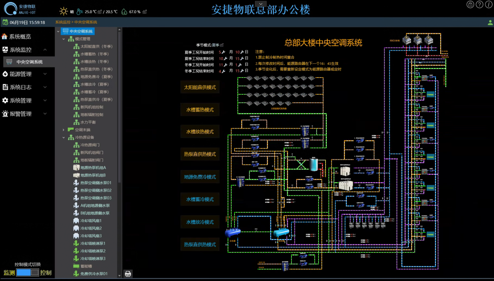Open the 报警管理 sidebar menu
Screen dimensions: 494x281
click(25, 114)
